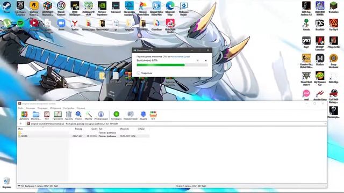Sort by the Изменён column header
The image size is (344, 193).
[x=125, y=129]
